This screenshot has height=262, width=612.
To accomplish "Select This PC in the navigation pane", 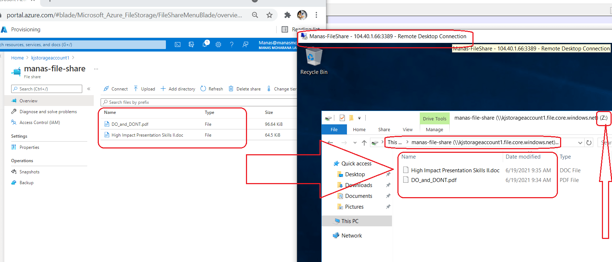I will click(357, 221).
